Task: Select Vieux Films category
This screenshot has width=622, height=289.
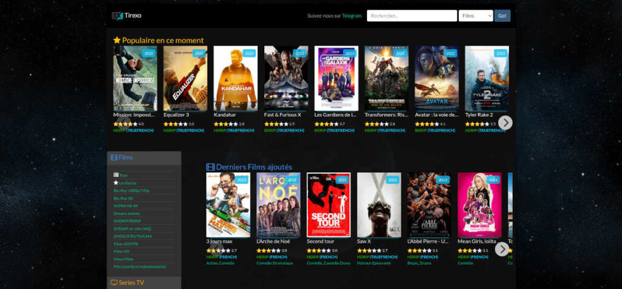Action: [x=123, y=259]
